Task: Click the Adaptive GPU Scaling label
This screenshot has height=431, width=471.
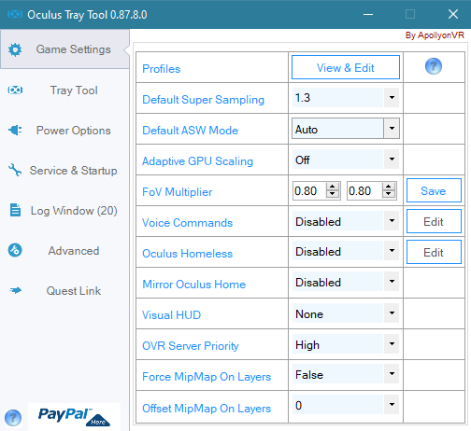Action: pos(197,161)
